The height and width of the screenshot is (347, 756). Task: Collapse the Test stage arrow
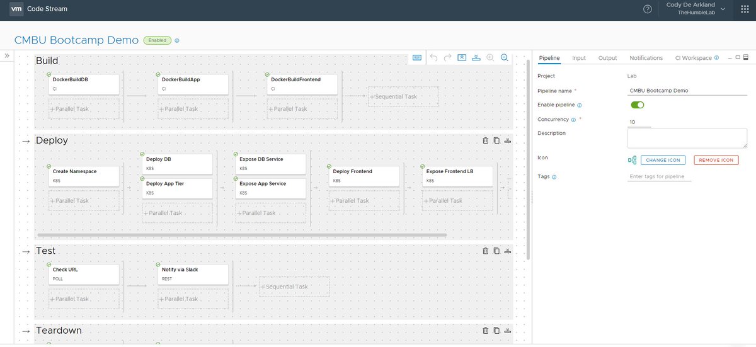26,251
